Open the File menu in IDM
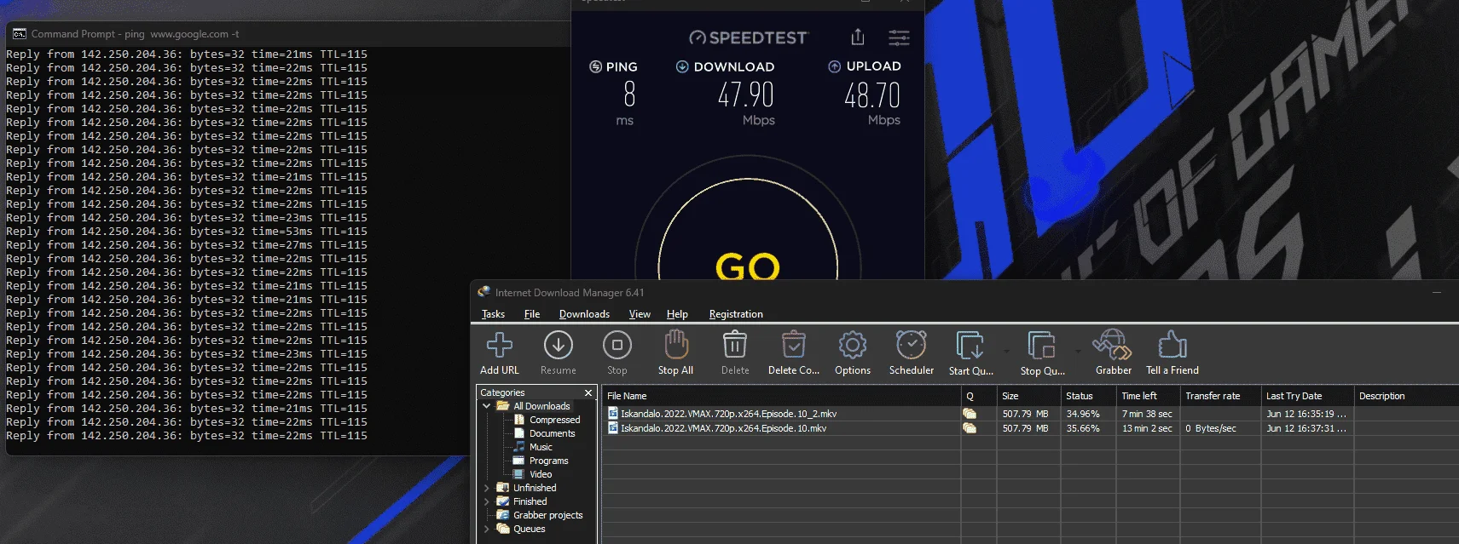Screen dimensions: 1459x544 pos(532,314)
